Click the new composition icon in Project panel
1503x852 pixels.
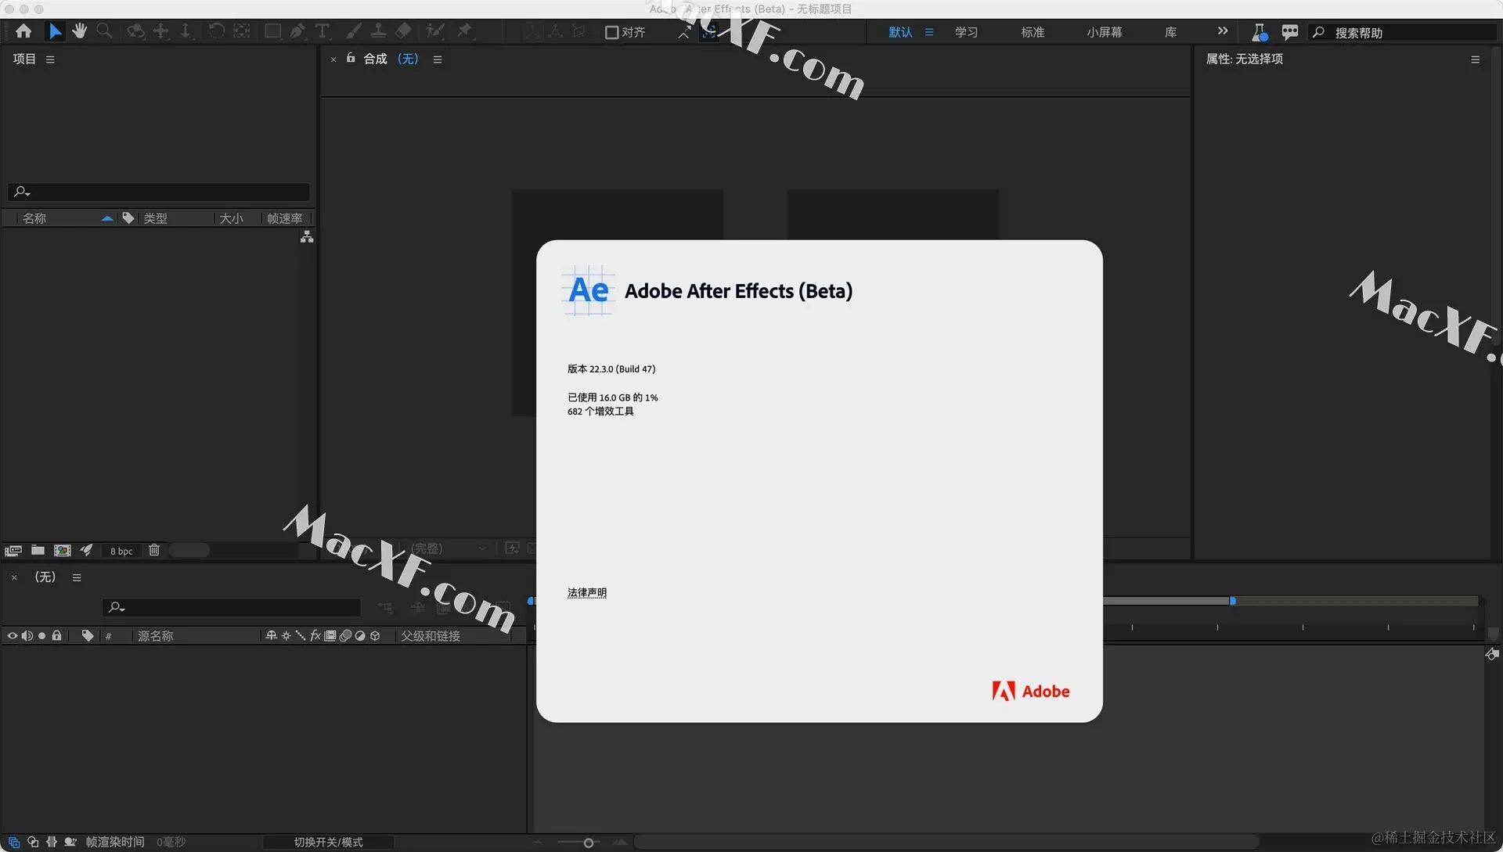[63, 551]
